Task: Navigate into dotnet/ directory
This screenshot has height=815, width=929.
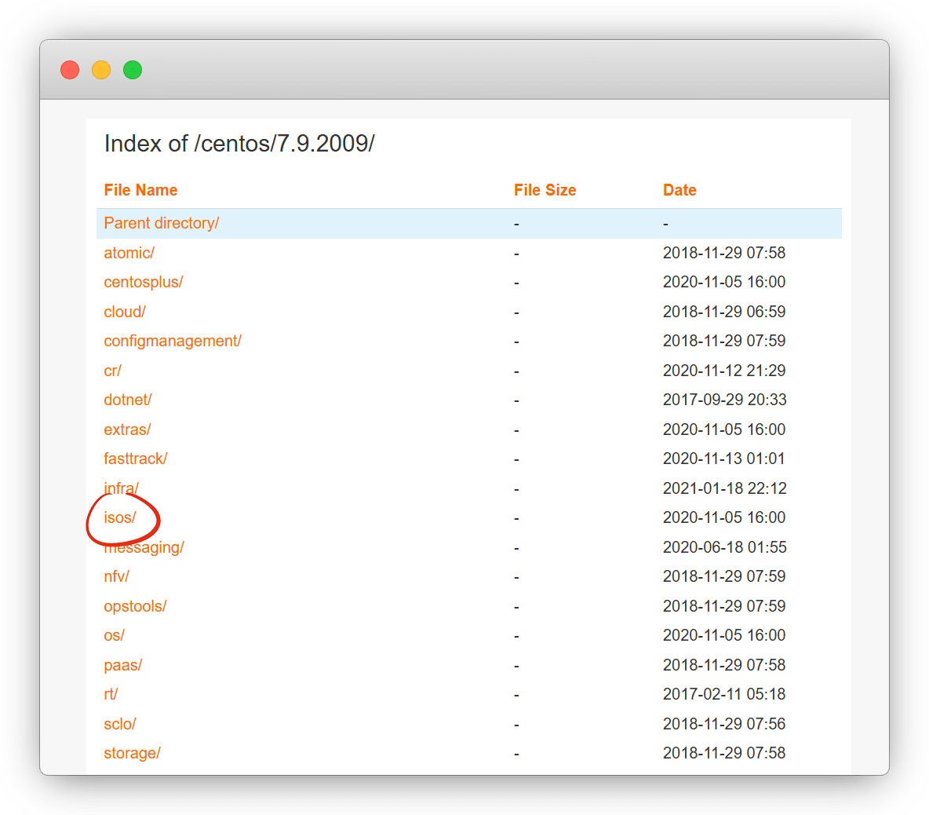Action: 127,400
